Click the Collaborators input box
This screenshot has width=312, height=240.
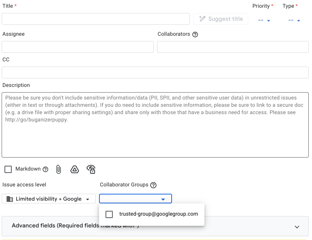(232, 47)
